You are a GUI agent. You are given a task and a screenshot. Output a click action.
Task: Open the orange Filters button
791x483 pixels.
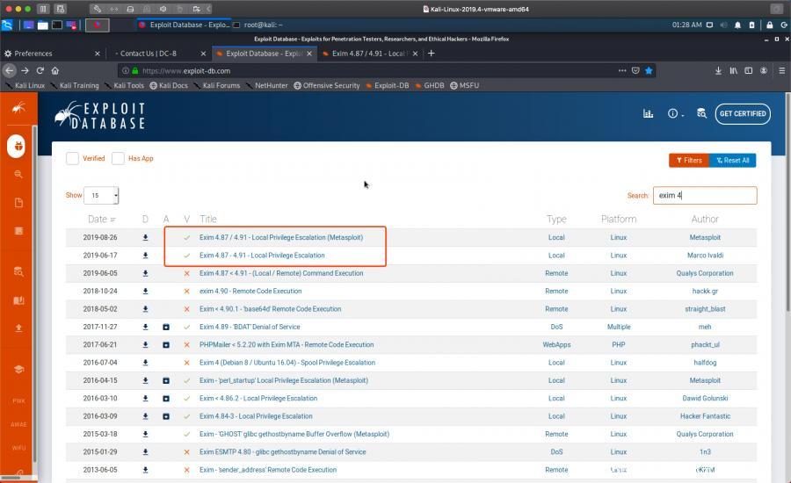(x=689, y=161)
